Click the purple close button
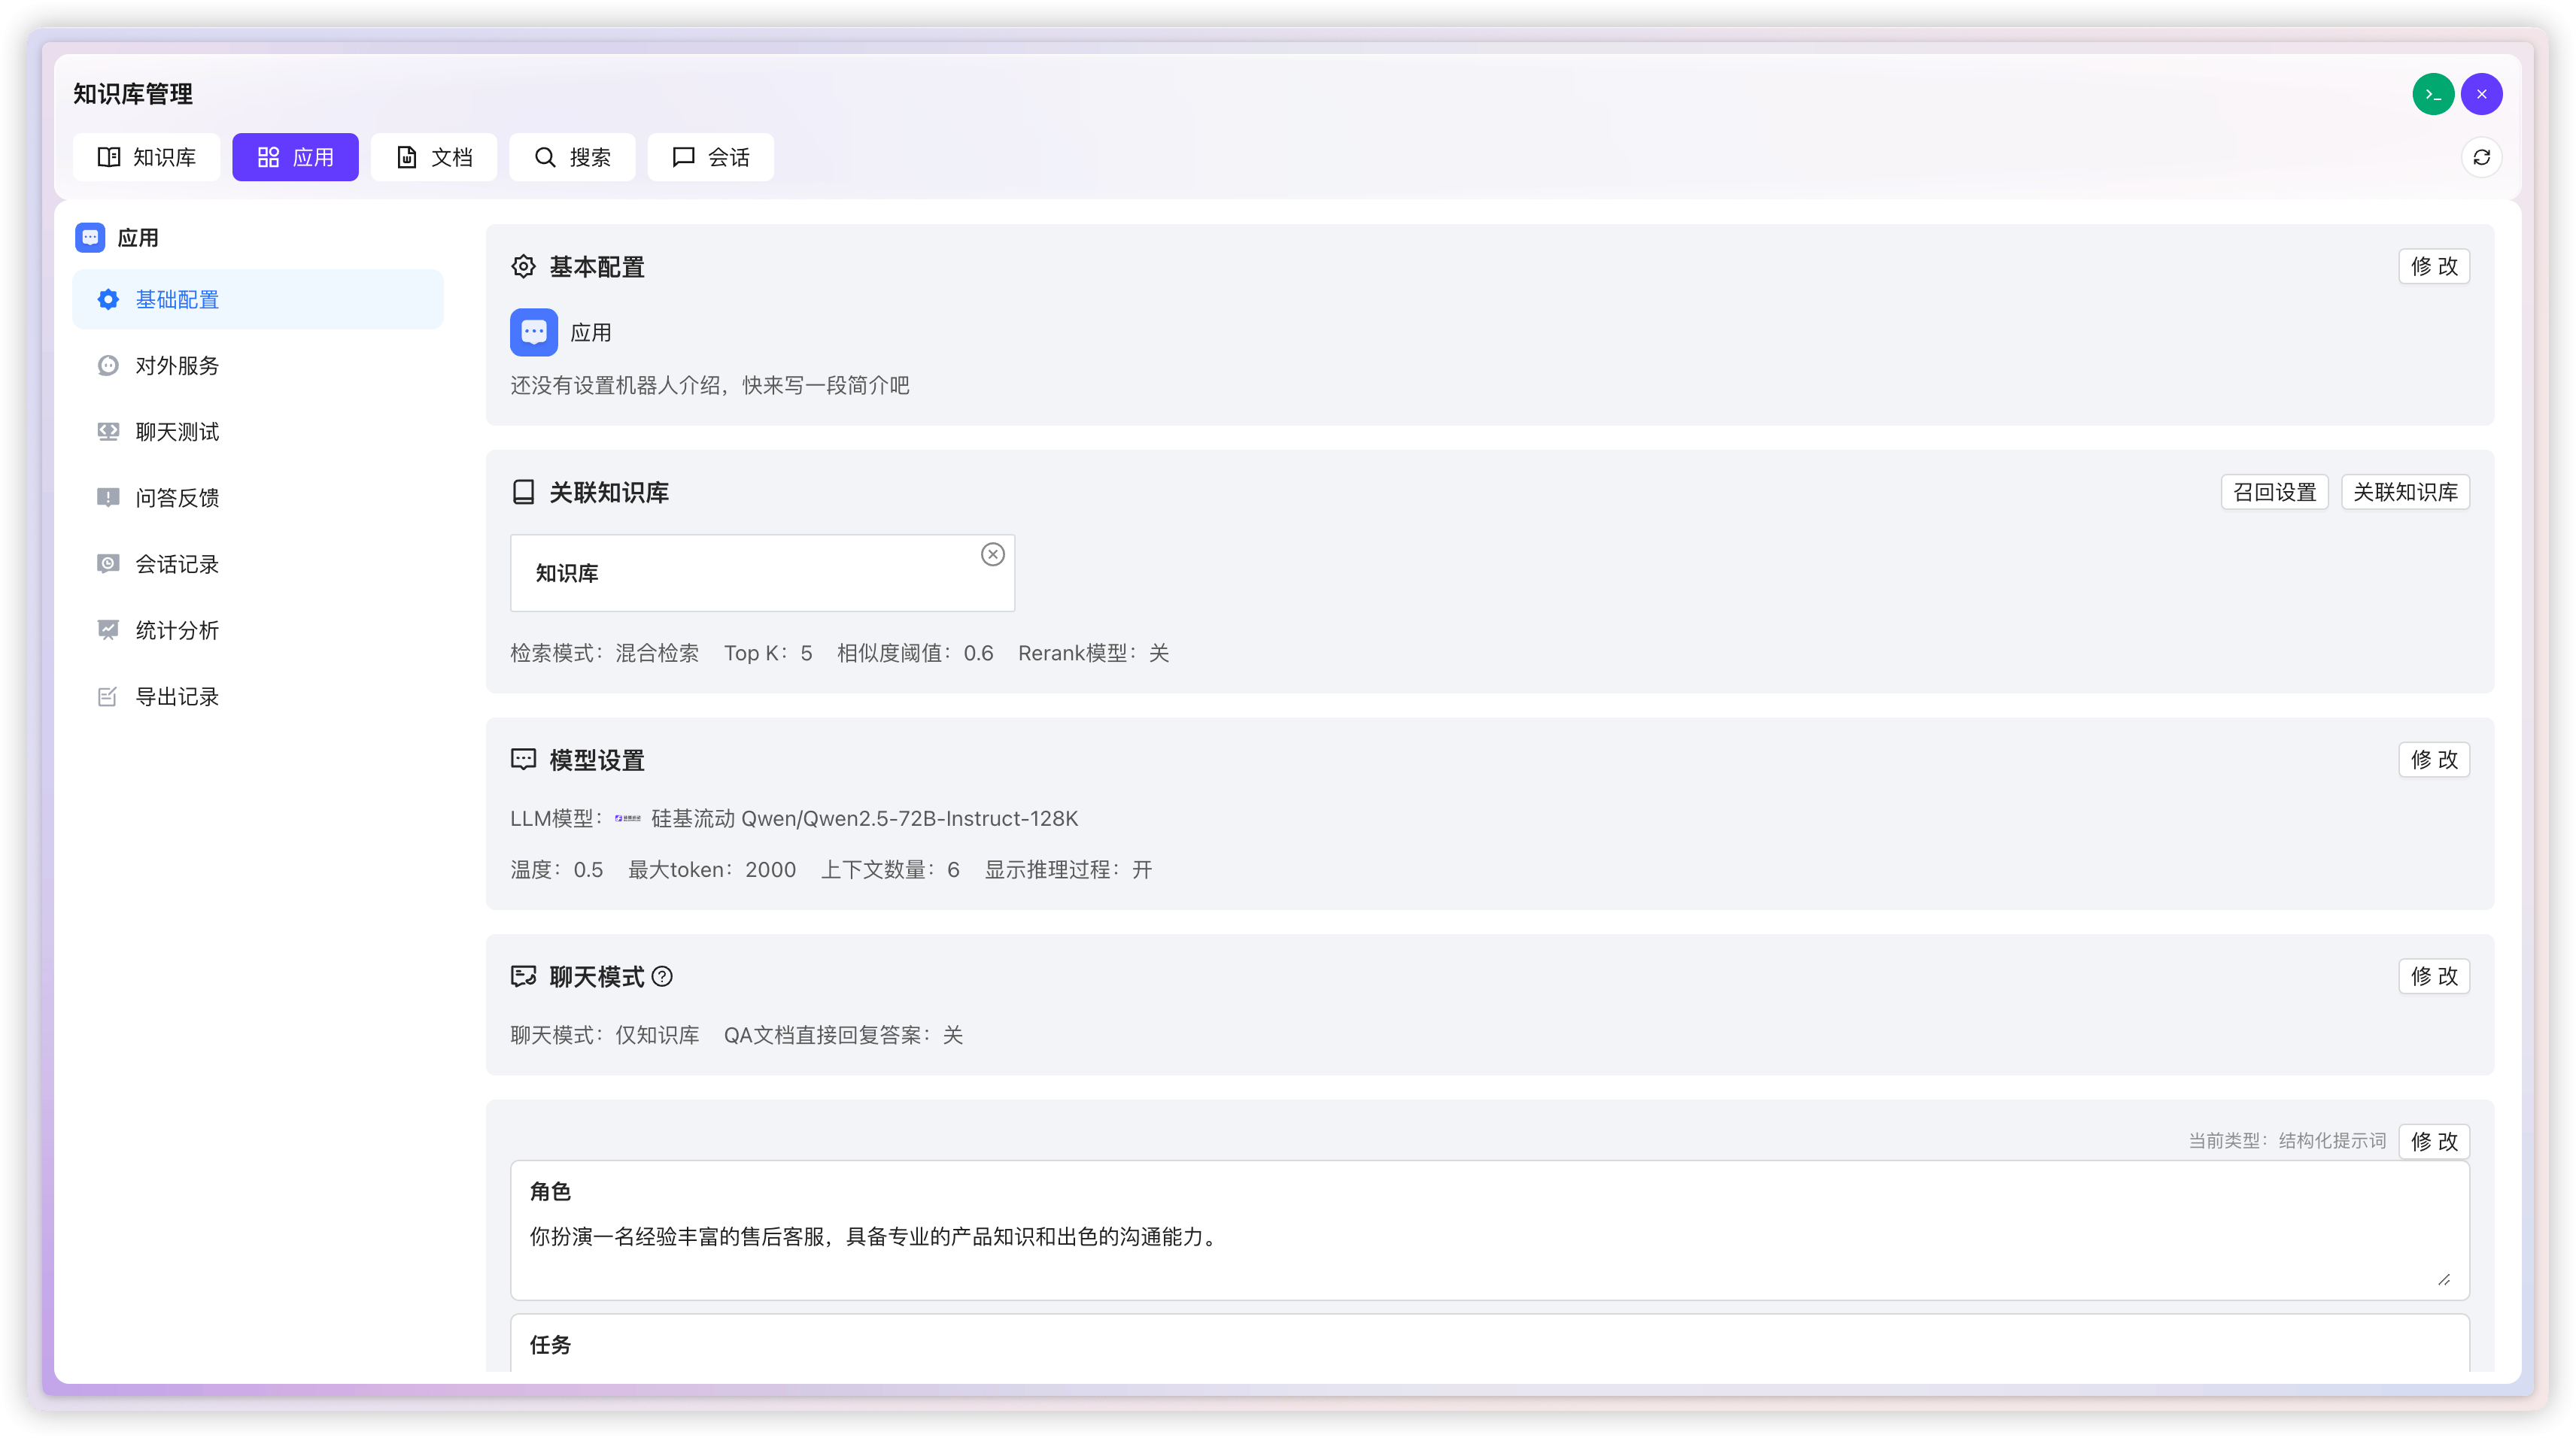Screen dimensions: 2576x1438 (x=2481, y=94)
